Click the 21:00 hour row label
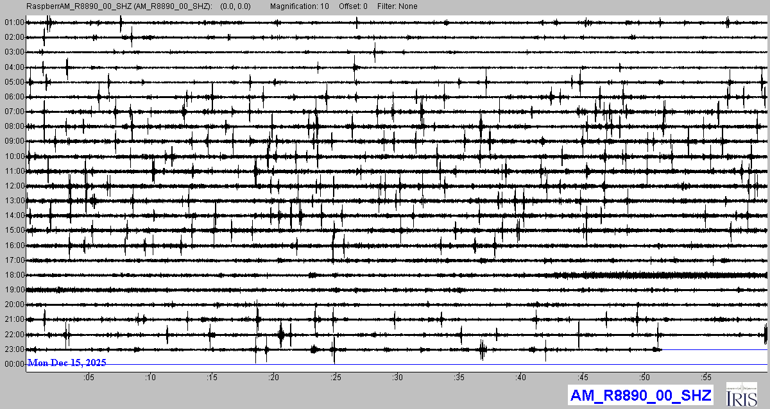770x409 pixels. [13, 319]
